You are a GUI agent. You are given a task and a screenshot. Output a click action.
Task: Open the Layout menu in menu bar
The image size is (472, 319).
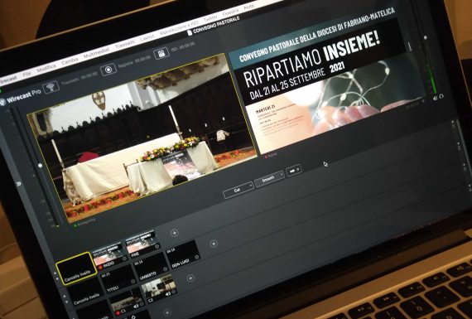pos(147,37)
